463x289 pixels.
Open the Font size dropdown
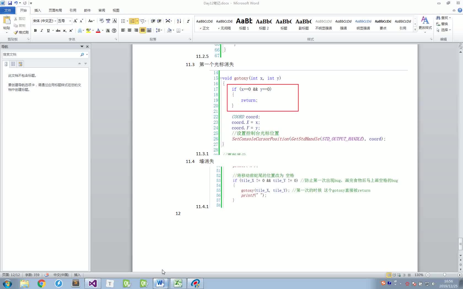(70, 21)
